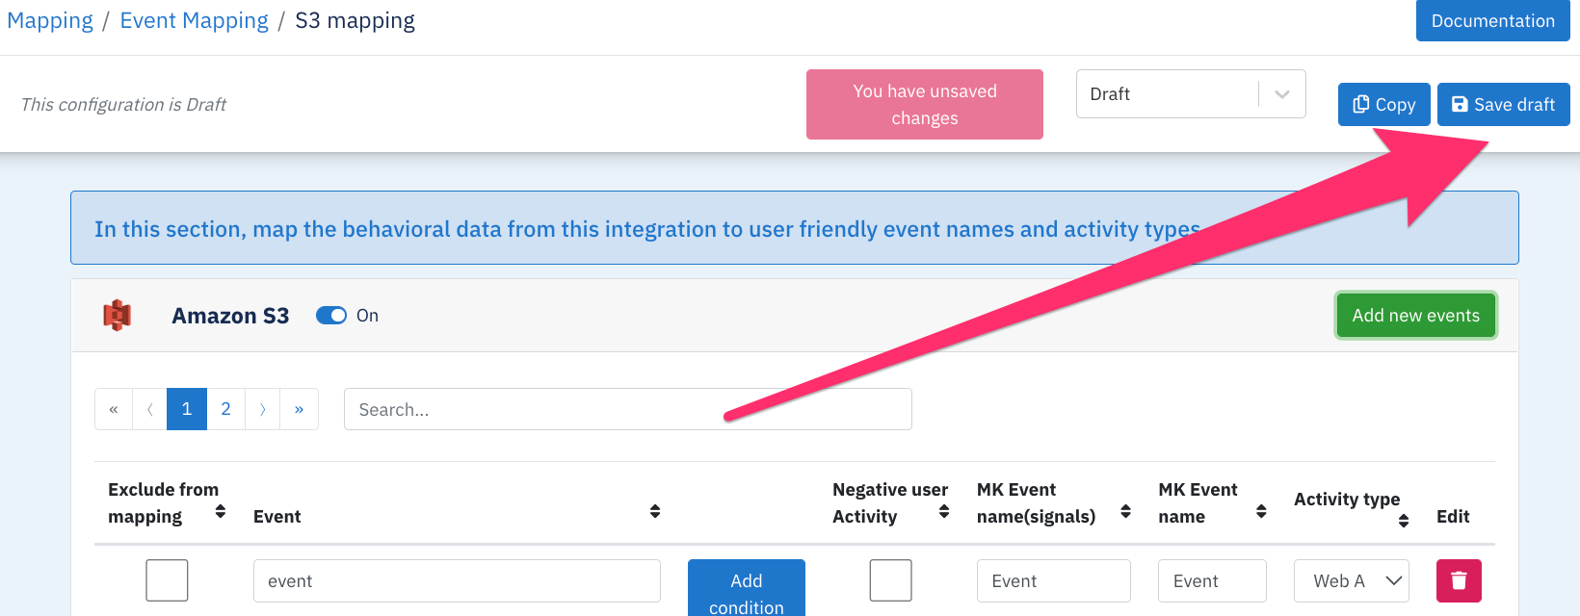Click the Draft dropdown chevron arrow
The image size is (1580, 616).
click(x=1282, y=94)
